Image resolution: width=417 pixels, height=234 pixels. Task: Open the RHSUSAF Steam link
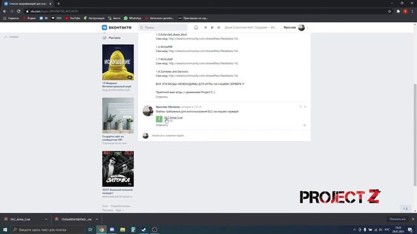(x=204, y=64)
